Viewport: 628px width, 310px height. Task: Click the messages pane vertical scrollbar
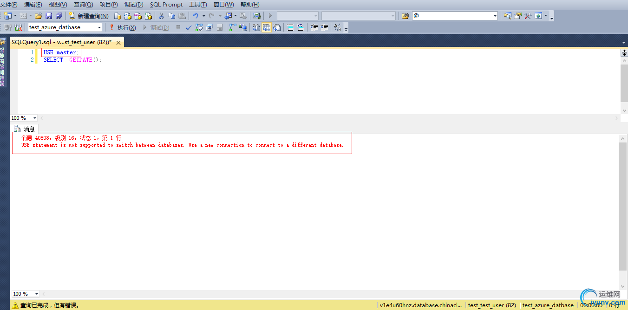coord(623,207)
